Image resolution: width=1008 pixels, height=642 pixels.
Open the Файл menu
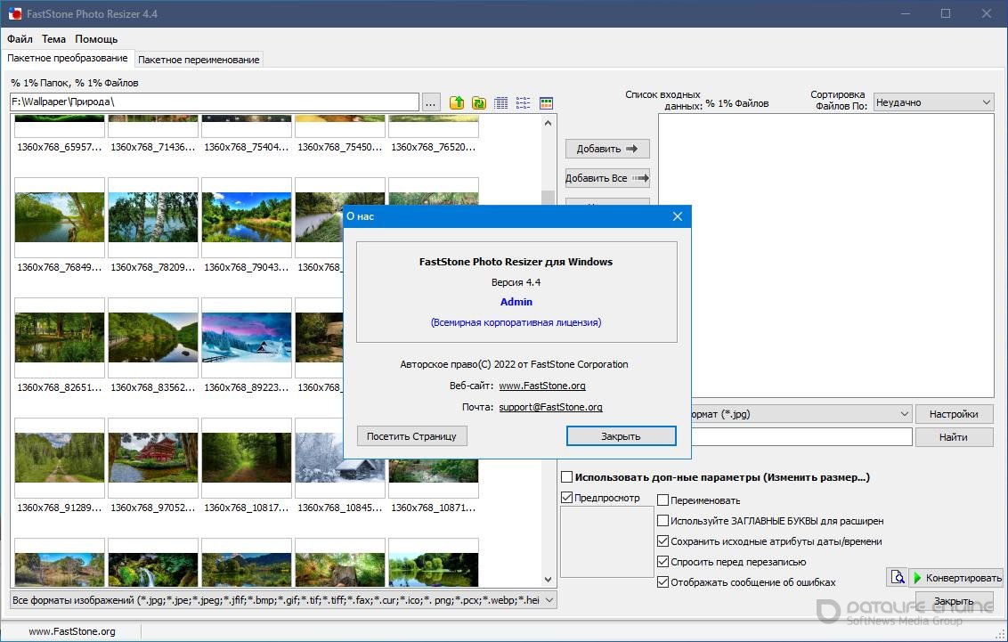[x=20, y=39]
